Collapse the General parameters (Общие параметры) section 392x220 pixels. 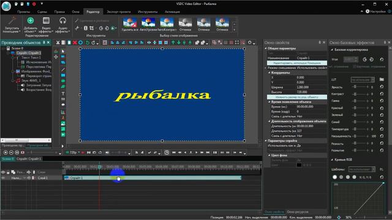(266, 48)
